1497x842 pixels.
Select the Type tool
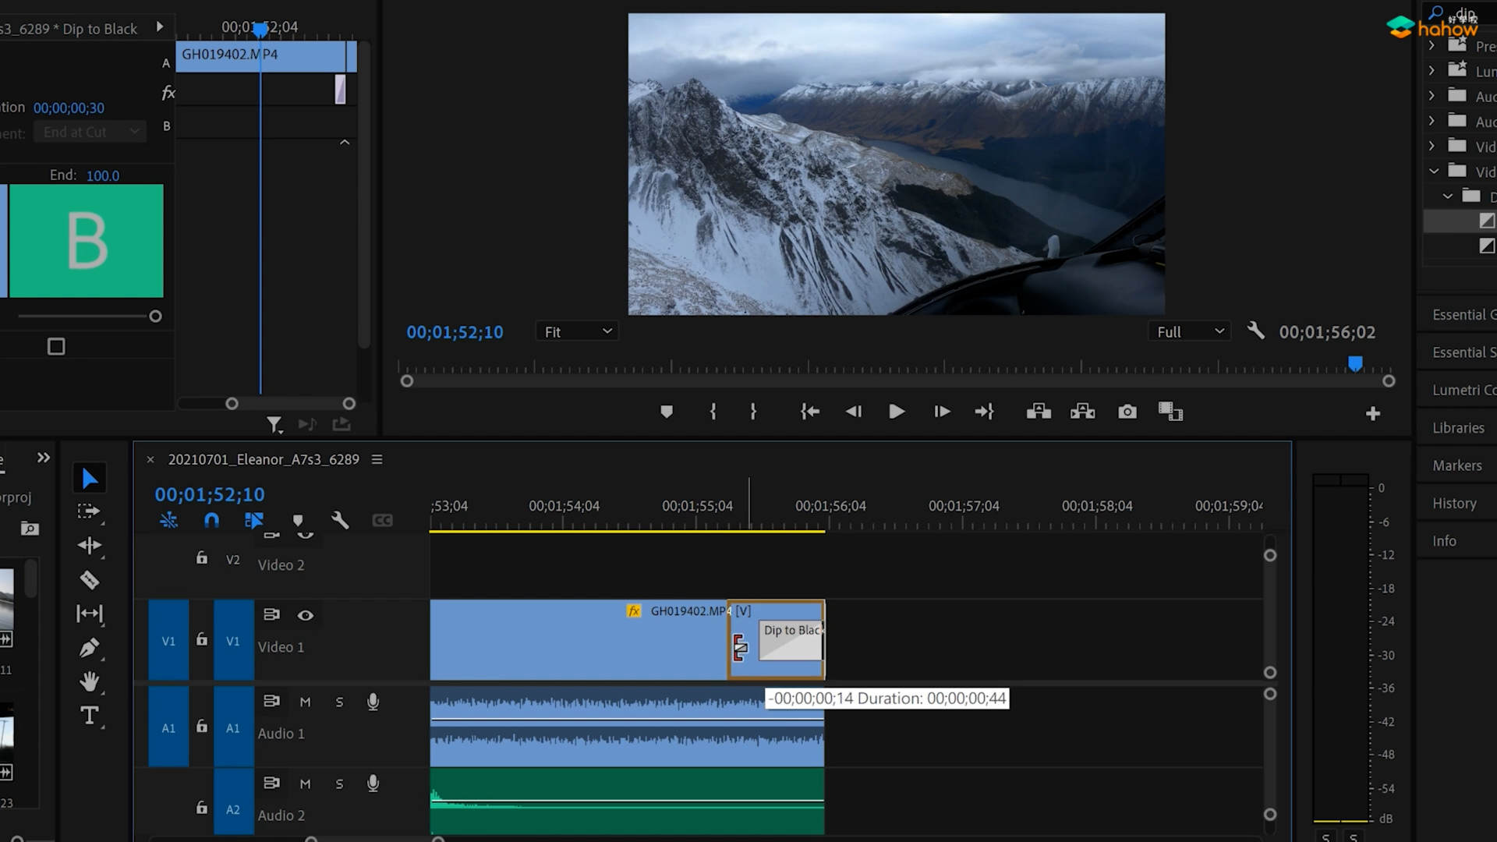click(x=89, y=716)
